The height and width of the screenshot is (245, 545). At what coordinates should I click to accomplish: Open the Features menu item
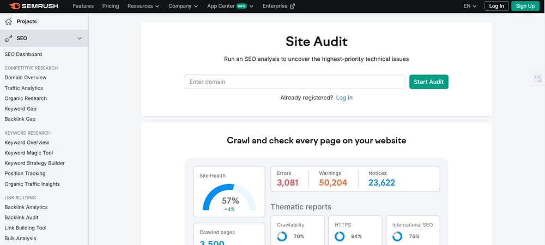point(83,6)
